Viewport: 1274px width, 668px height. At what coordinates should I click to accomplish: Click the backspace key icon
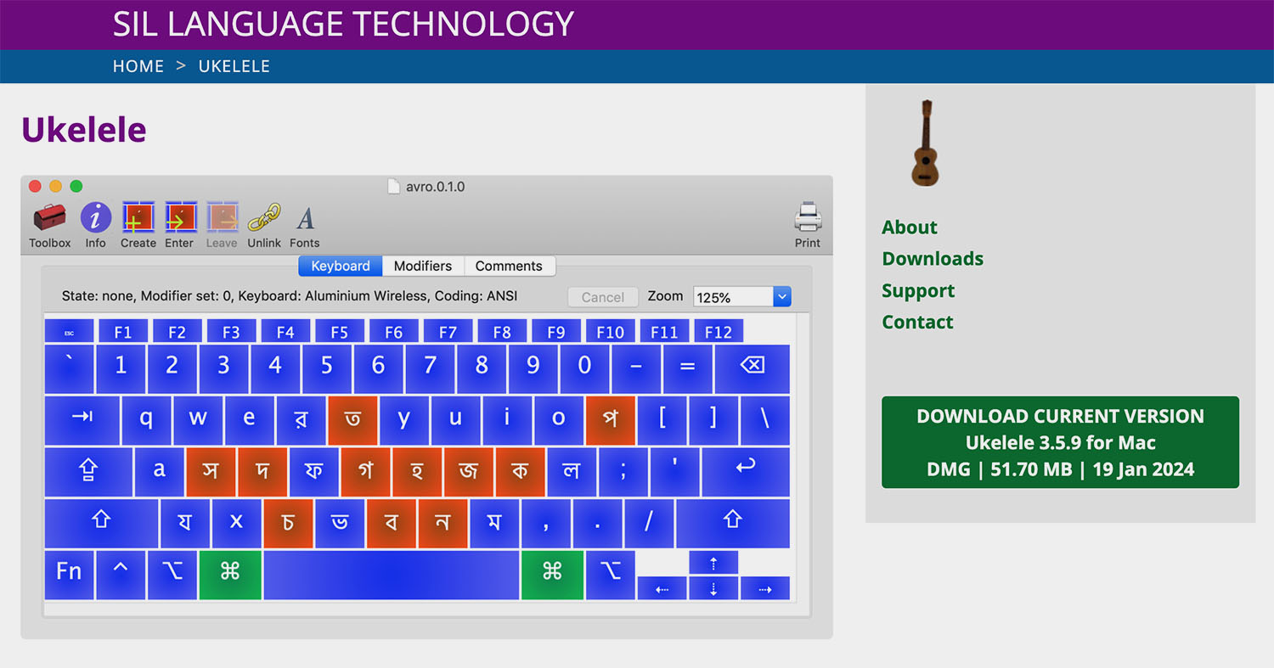point(753,368)
